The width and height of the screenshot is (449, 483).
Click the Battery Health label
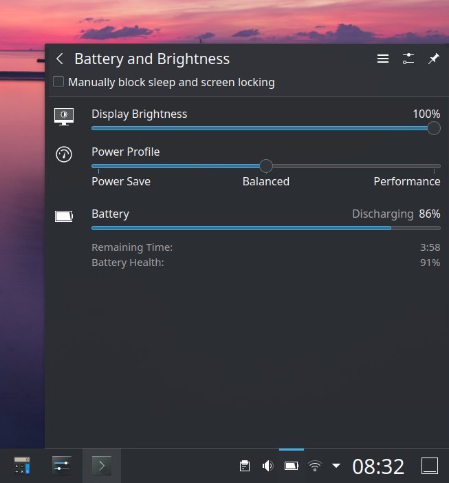point(128,263)
